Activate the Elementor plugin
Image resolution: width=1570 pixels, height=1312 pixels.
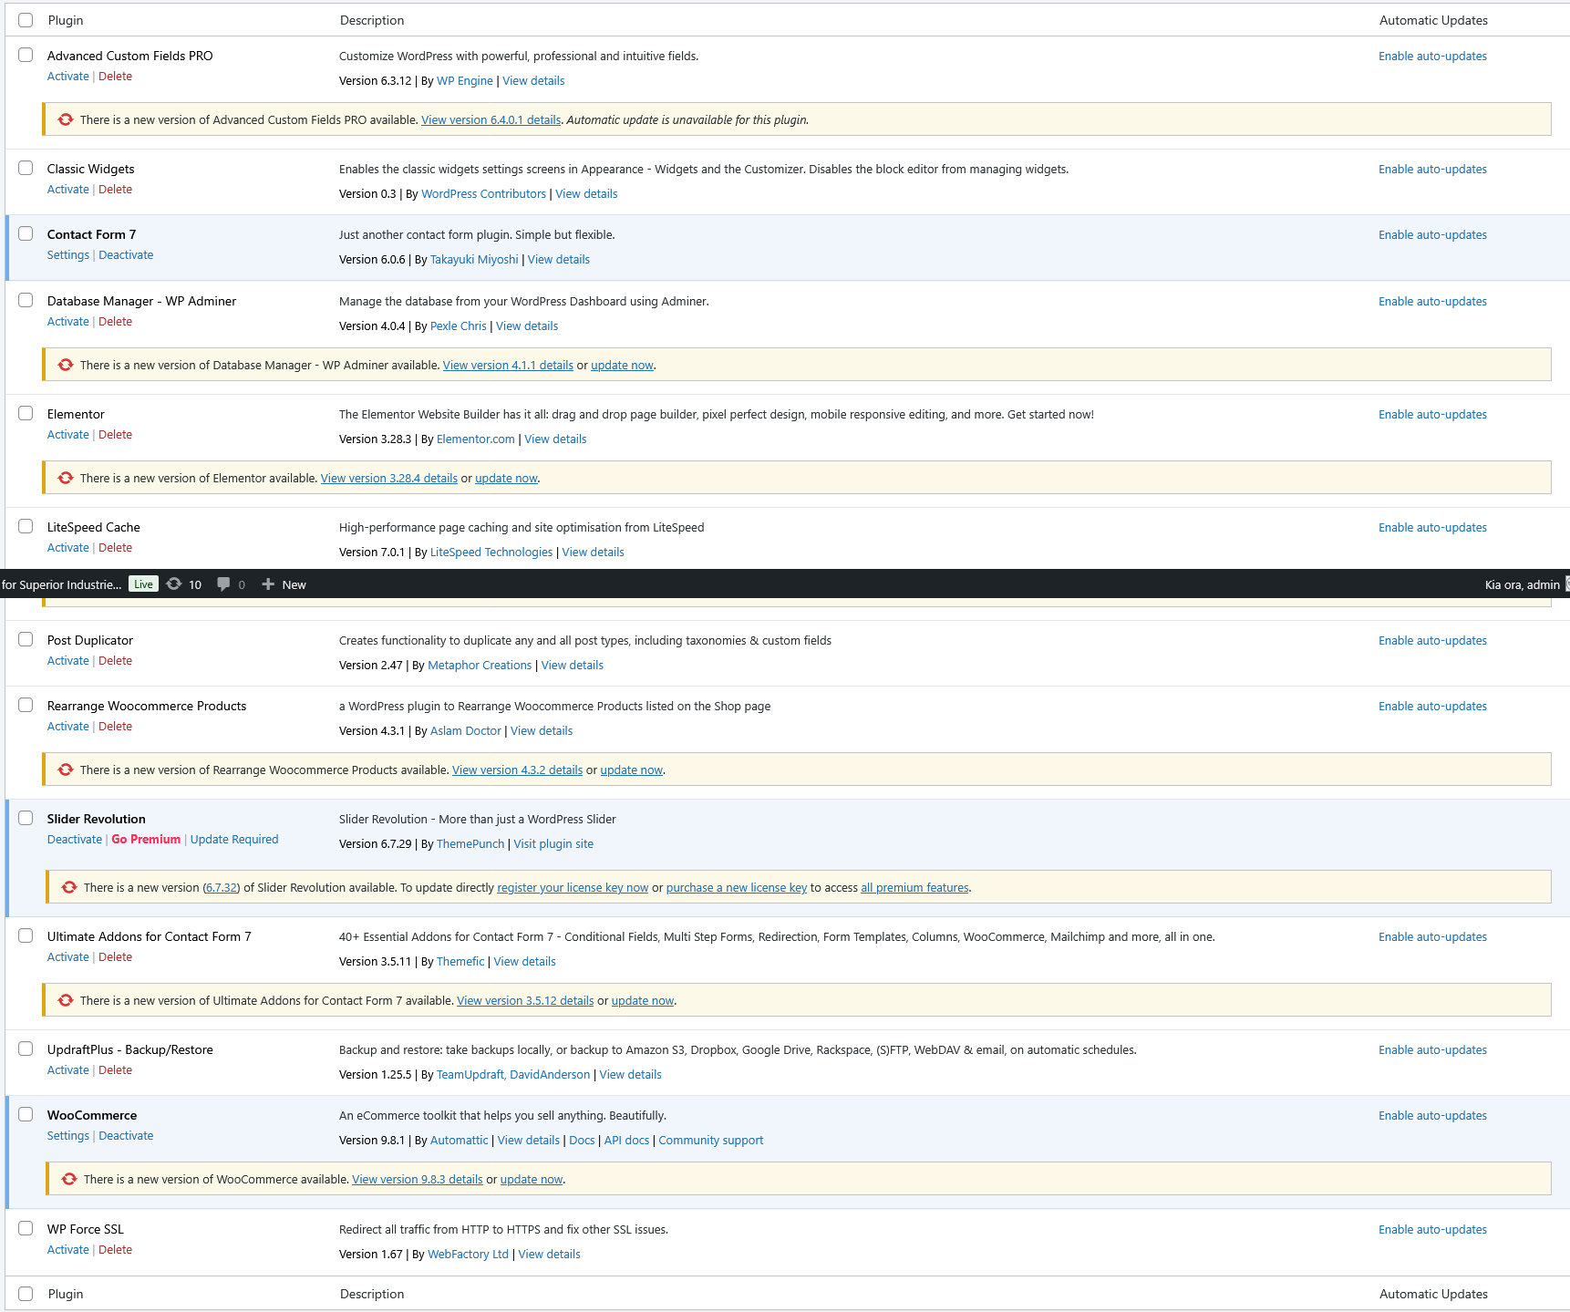coord(68,435)
